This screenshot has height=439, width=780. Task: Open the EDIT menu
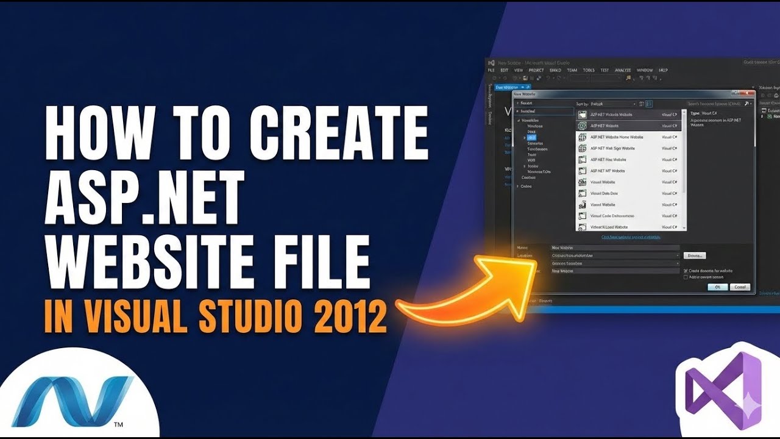pyautogui.click(x=505, y=70)
